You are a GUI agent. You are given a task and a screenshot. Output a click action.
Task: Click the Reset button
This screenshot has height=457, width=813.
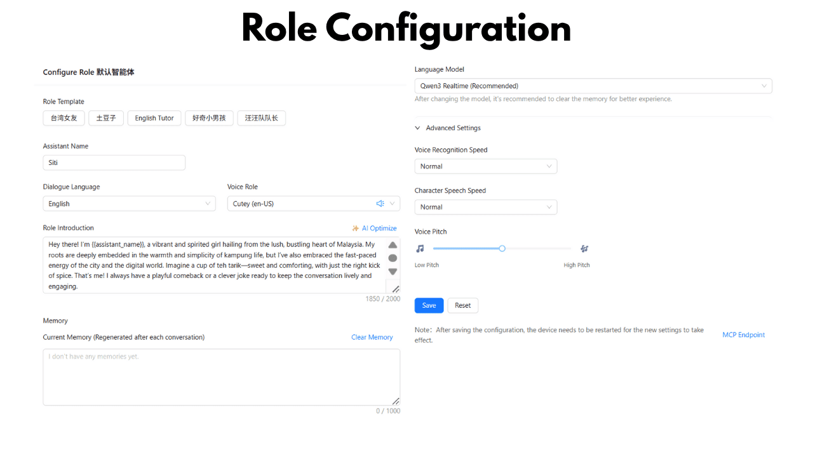coord(462,305)
